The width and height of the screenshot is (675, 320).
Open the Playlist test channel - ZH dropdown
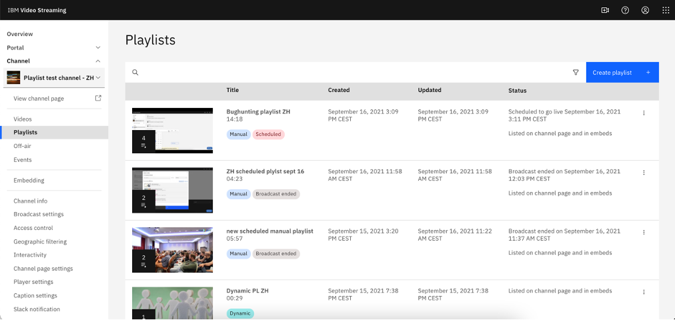(54, 78)
